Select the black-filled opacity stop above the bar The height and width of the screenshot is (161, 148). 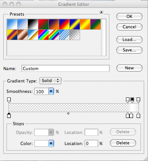tap(132, 100)
